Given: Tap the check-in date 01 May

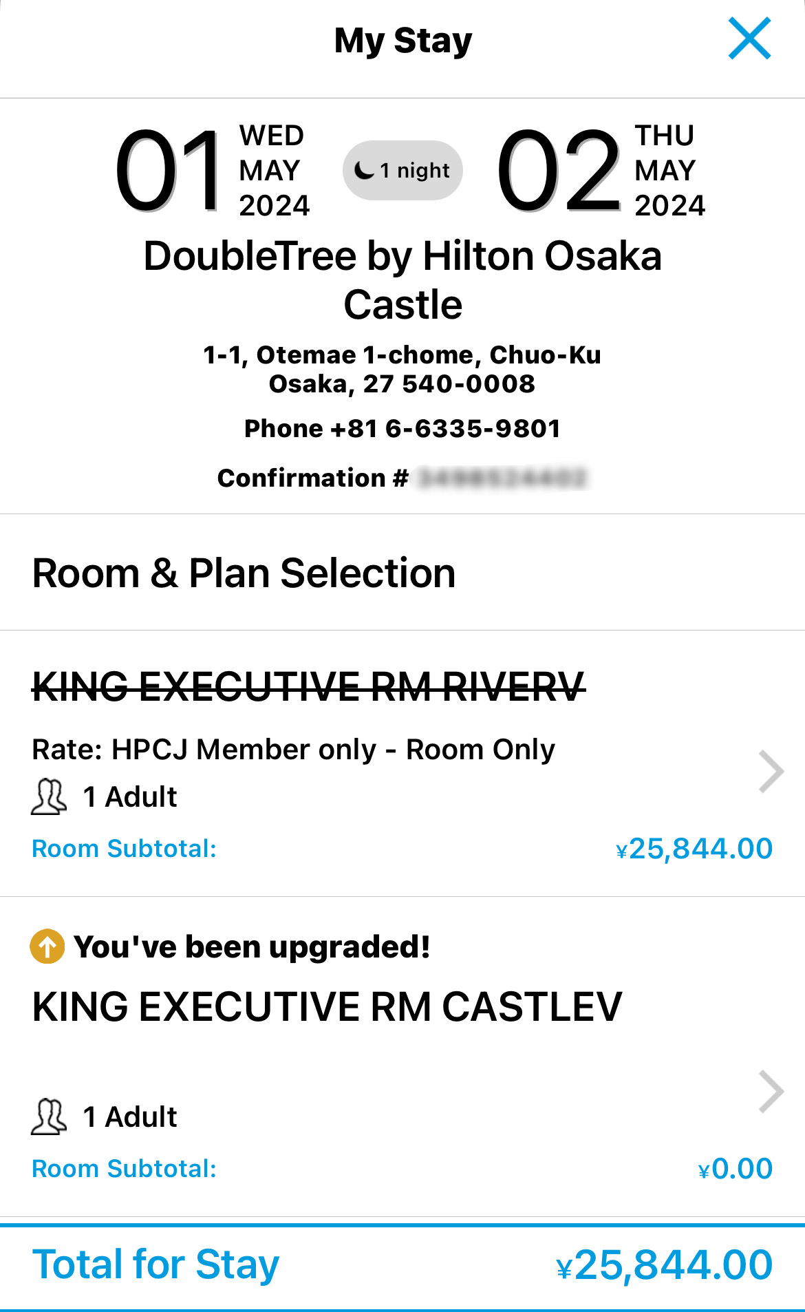Looking at the screenshot, I should [x=212, y=171].
